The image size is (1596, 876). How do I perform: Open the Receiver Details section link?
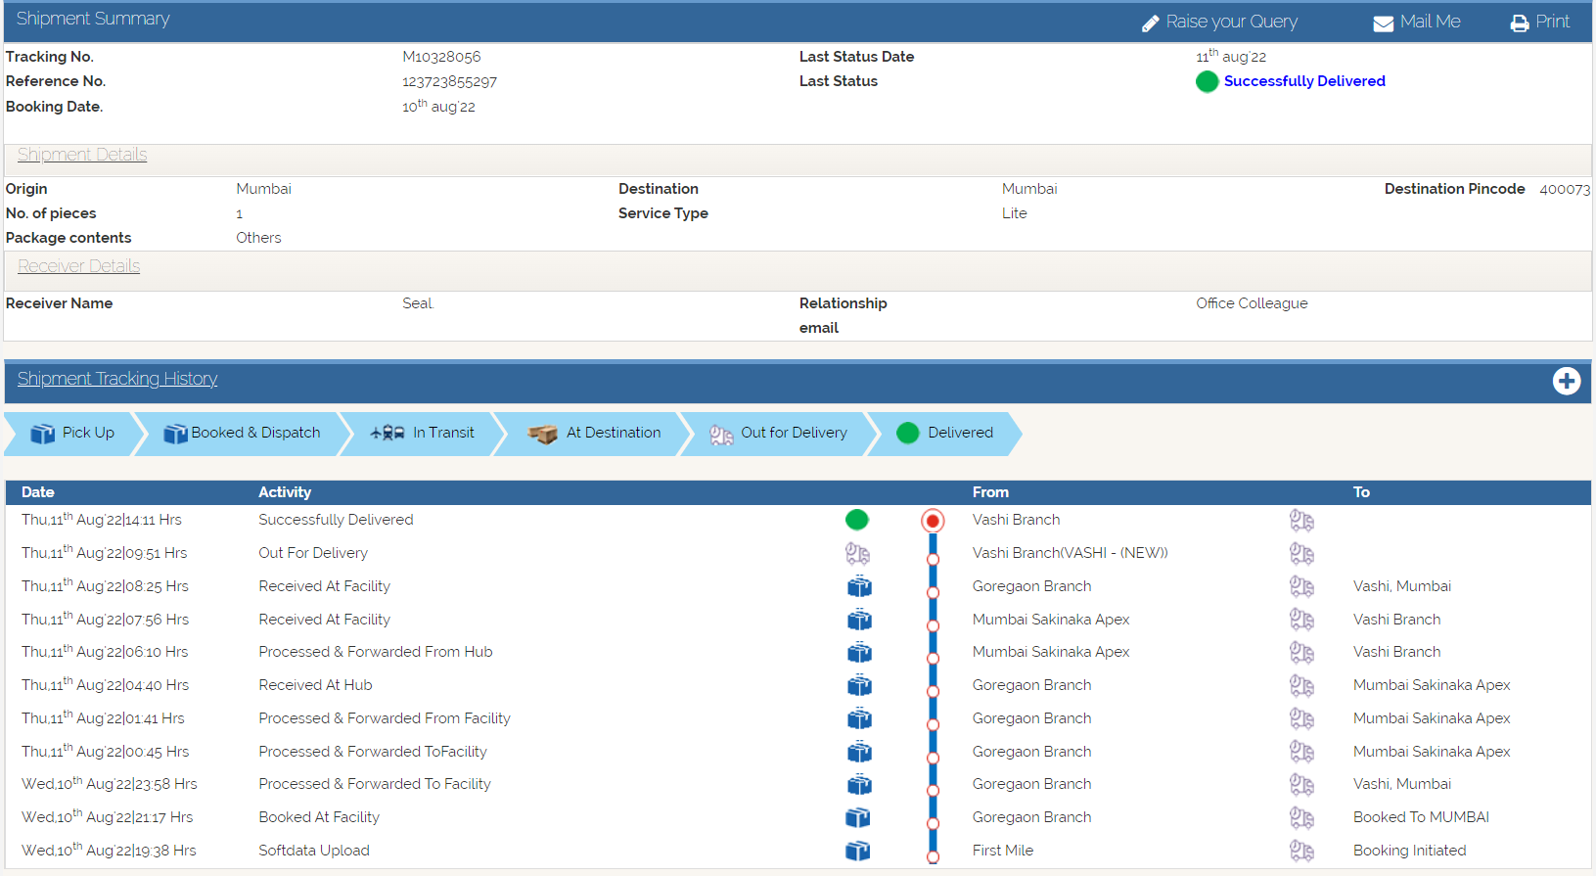coord(78,266)
